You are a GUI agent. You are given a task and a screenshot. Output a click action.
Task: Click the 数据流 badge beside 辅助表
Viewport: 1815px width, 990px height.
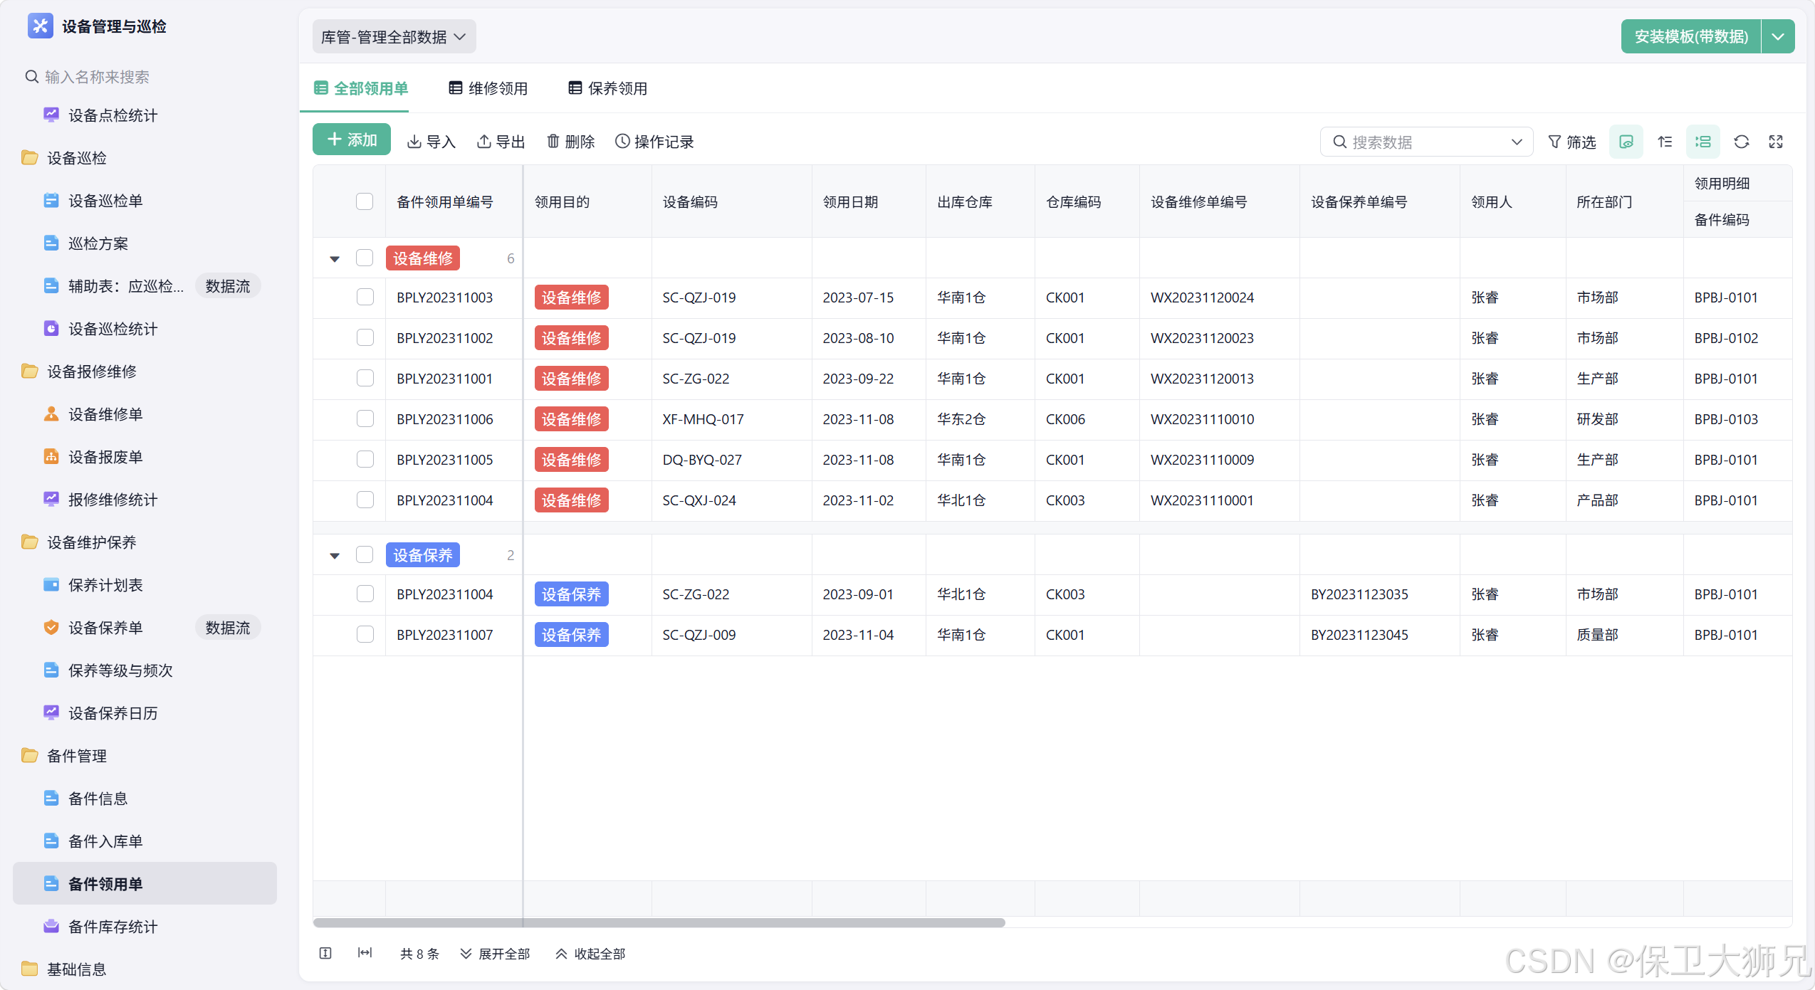pyautogui.click(x=228, y=285)
